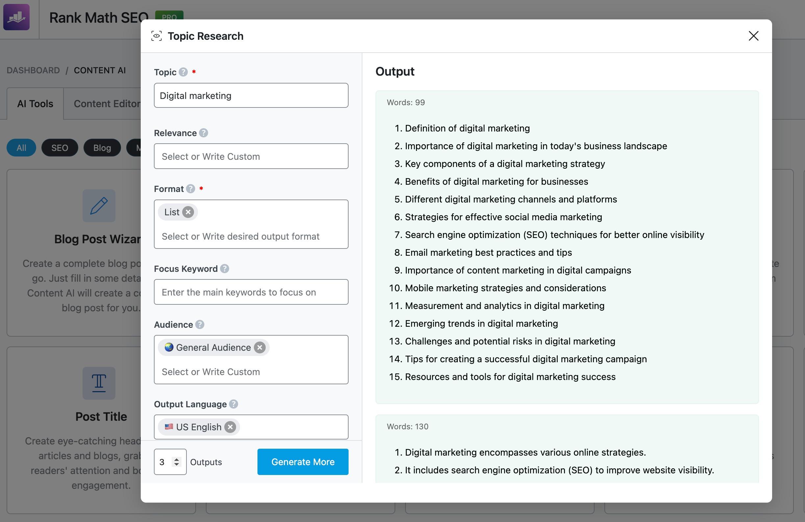Switch to the Content Editor tab
The height and width of the screenshot is (522, 805).
tap(107, 104)
